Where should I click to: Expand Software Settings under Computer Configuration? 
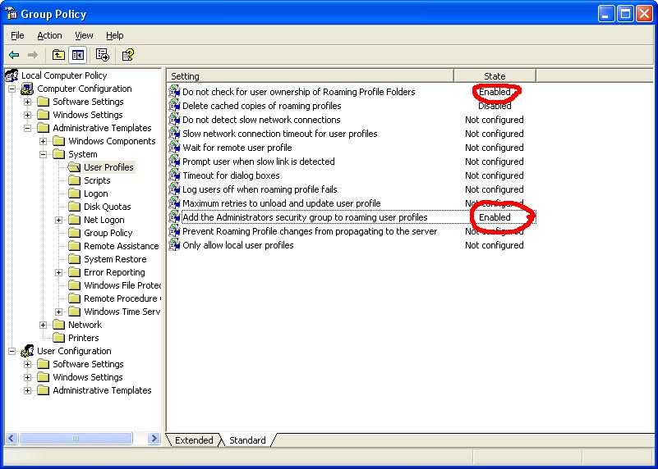(27, 102)
